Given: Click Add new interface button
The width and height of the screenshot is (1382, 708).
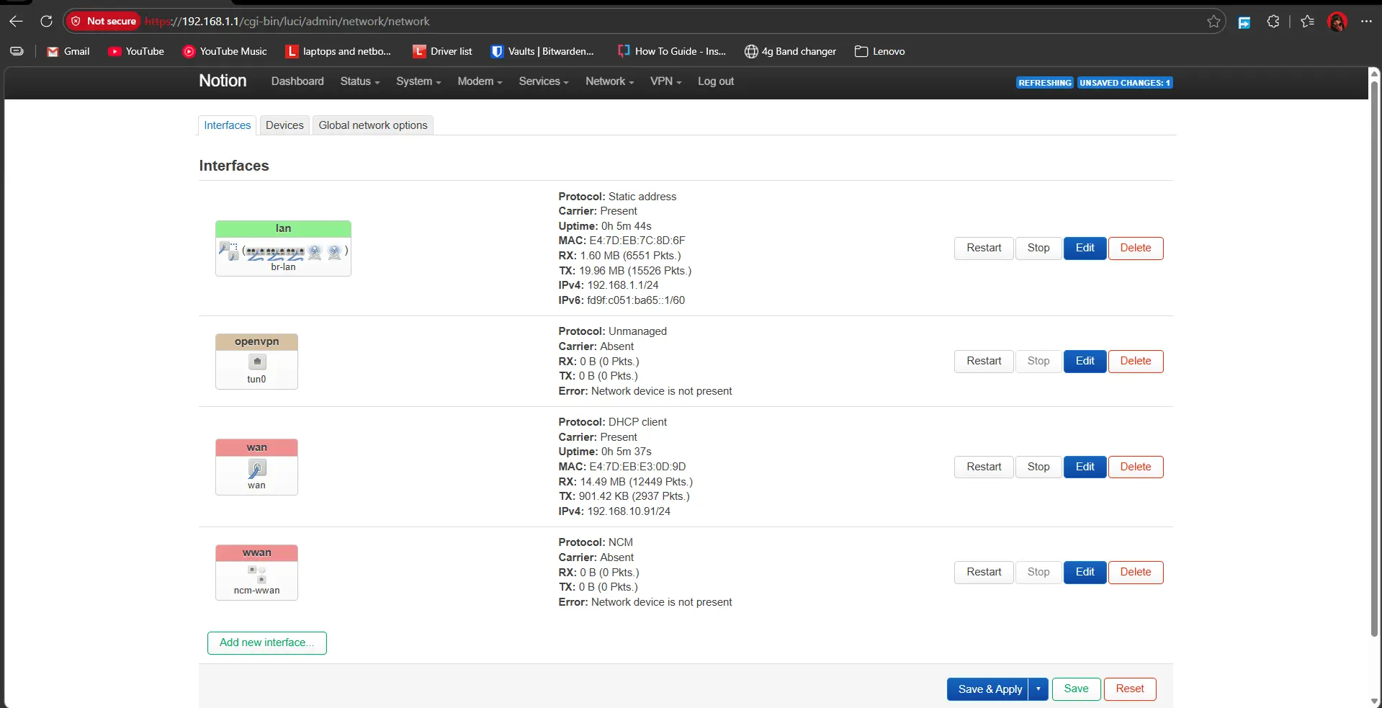Looking at the screenshot, I should click(x=267, y=643).
